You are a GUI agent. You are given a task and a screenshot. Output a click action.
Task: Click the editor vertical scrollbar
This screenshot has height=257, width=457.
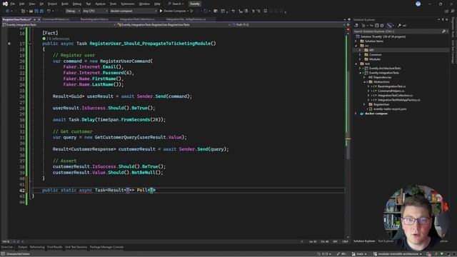[348, 134]
